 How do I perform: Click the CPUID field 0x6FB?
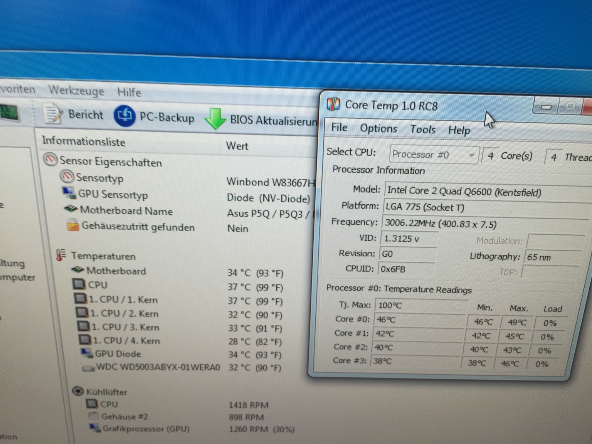tap(406, 269)
